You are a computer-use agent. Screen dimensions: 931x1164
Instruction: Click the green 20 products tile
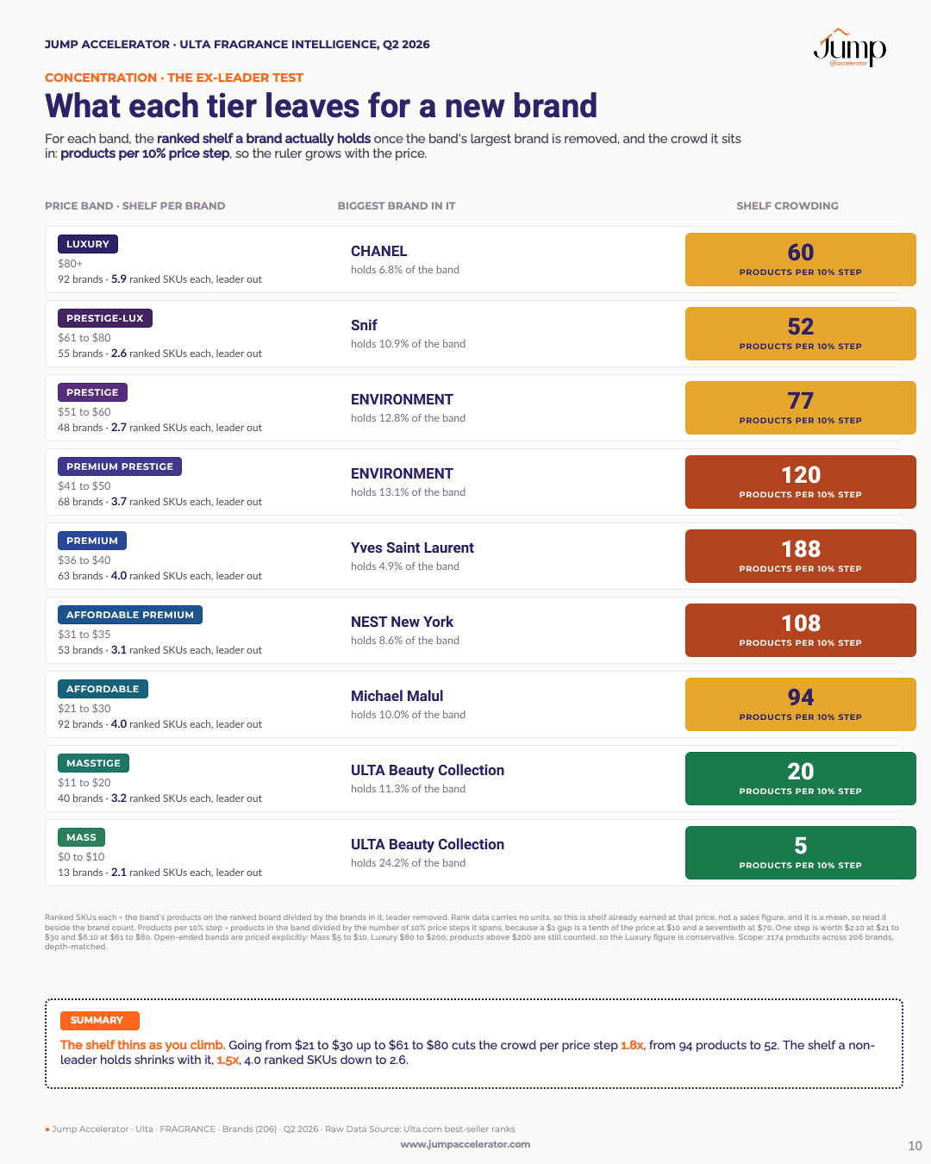tap(801, 779)
